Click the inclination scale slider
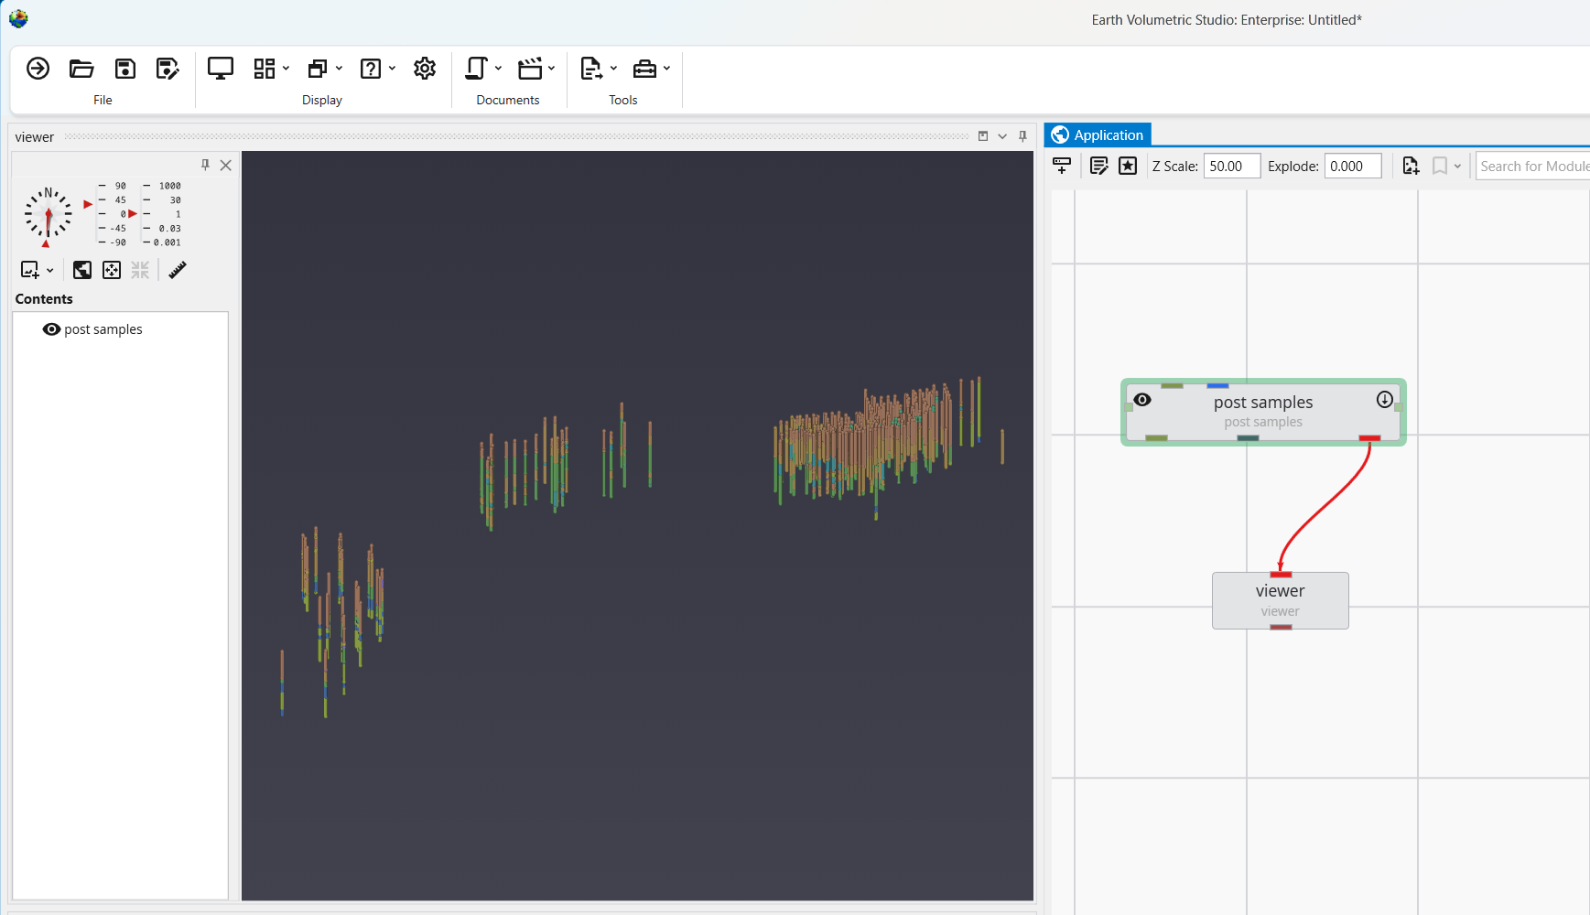This screenshot has height=915, width=1590. click(108, 214)
